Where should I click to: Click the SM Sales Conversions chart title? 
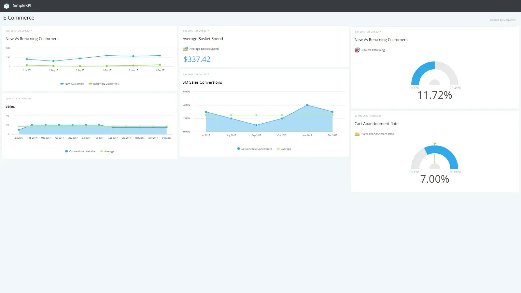click(x=202, y=82)
